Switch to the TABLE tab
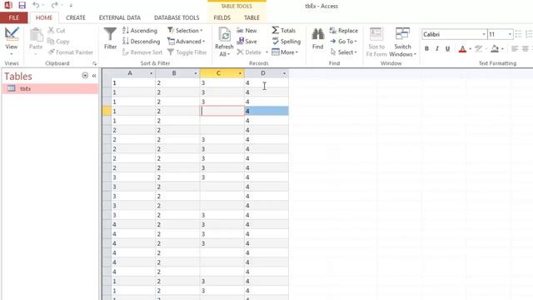This screenshot has width=533, height=300. (x=252, y=17)
